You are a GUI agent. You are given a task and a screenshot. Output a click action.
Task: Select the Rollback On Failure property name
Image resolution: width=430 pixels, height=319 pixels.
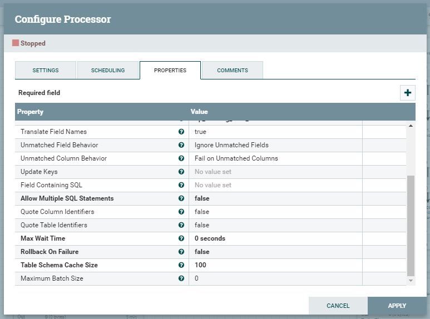50,252
